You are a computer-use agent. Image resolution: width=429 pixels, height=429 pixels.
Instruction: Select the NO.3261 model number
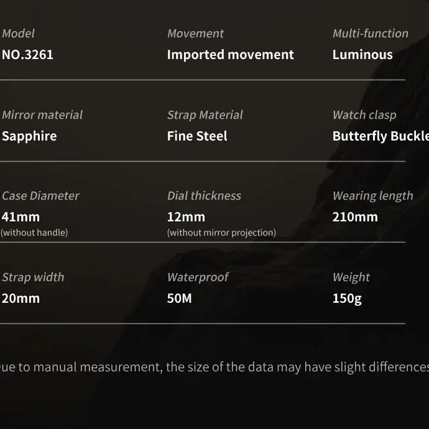[27, 55]
